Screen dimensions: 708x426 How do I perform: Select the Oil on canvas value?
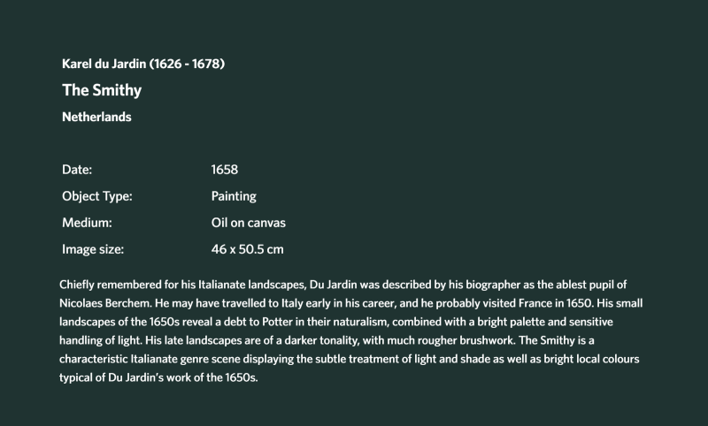pyautogui.click(x=249, y=223)
